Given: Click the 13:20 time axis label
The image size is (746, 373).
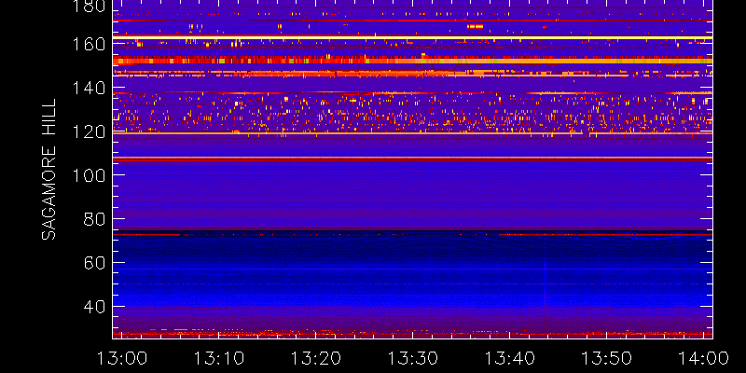Looking at the screenshot, I should 316,358.
